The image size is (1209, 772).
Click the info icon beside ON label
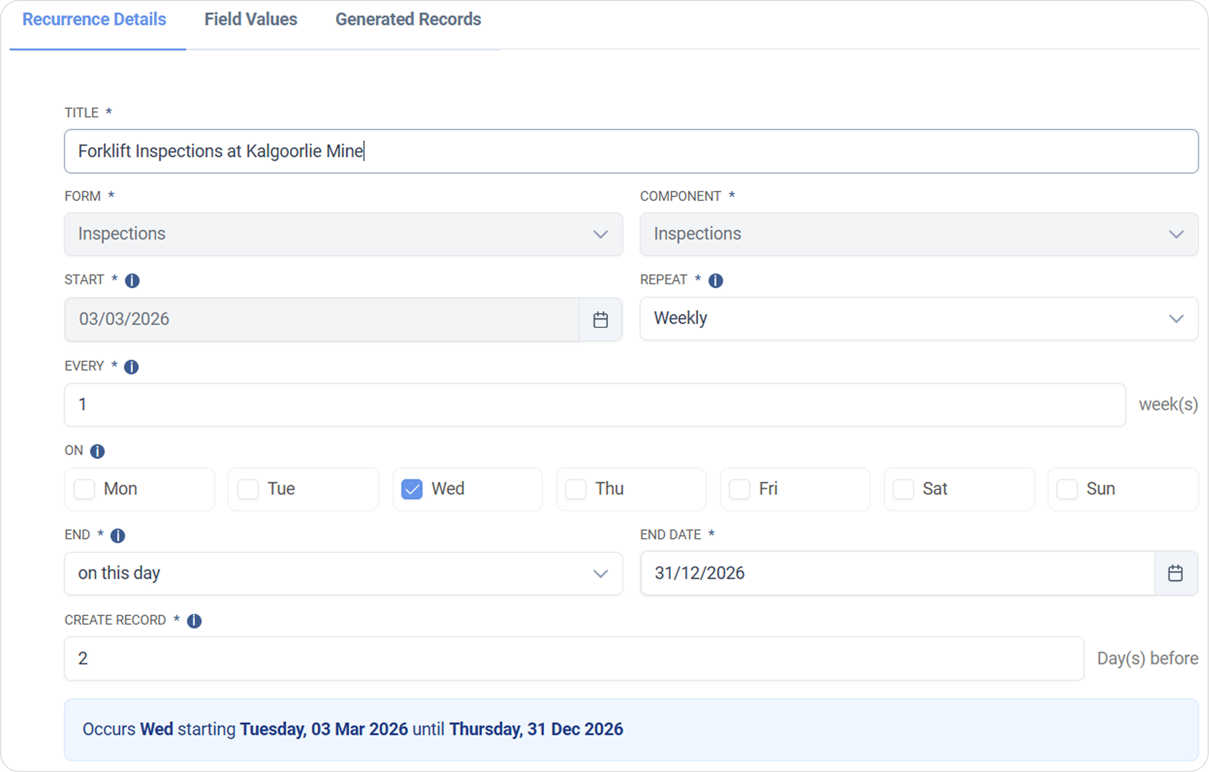[98, 451]
